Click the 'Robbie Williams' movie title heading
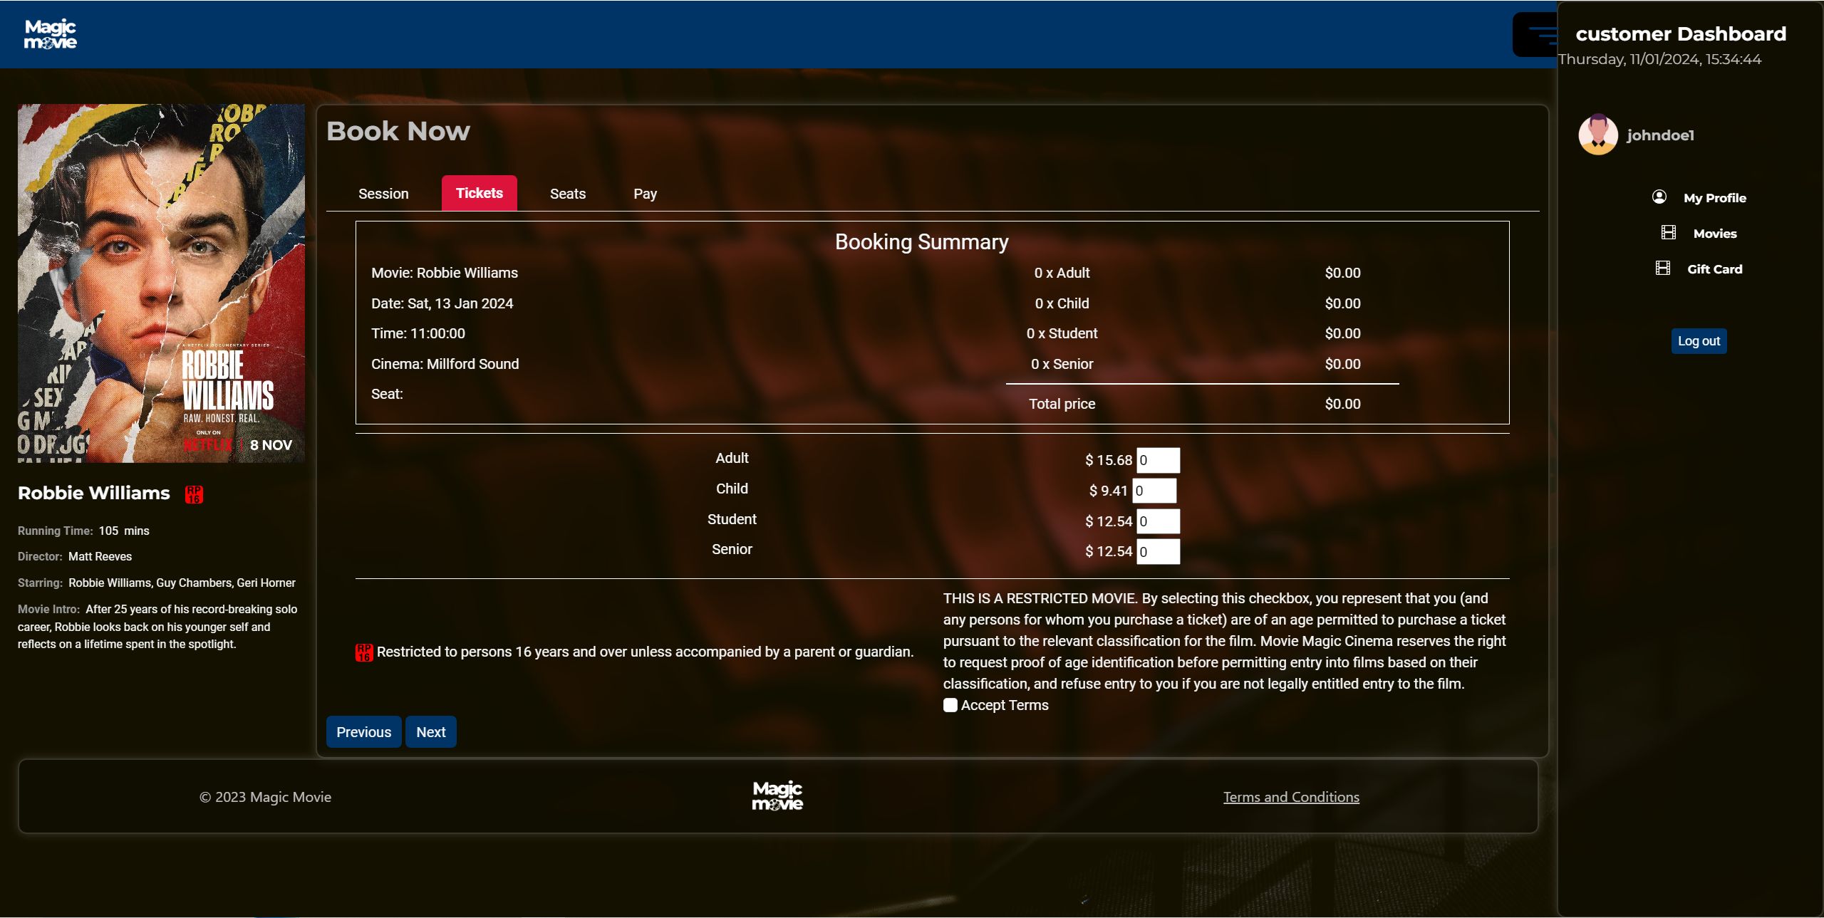Screen dimensions: 1824x918 tap(94, 493)
